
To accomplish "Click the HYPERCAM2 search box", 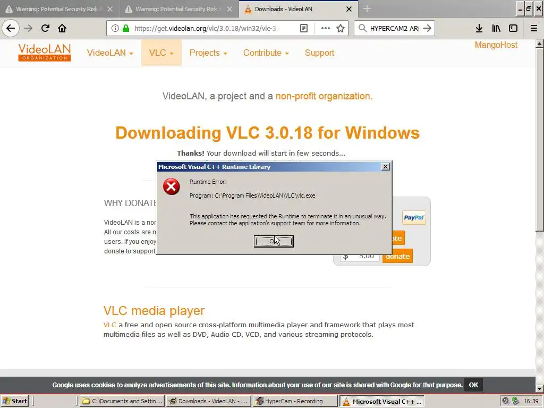I will tap(395, 28).
